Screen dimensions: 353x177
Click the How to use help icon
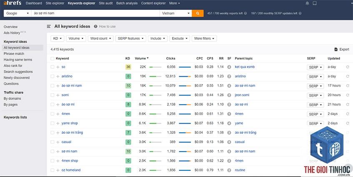[95, 27]
